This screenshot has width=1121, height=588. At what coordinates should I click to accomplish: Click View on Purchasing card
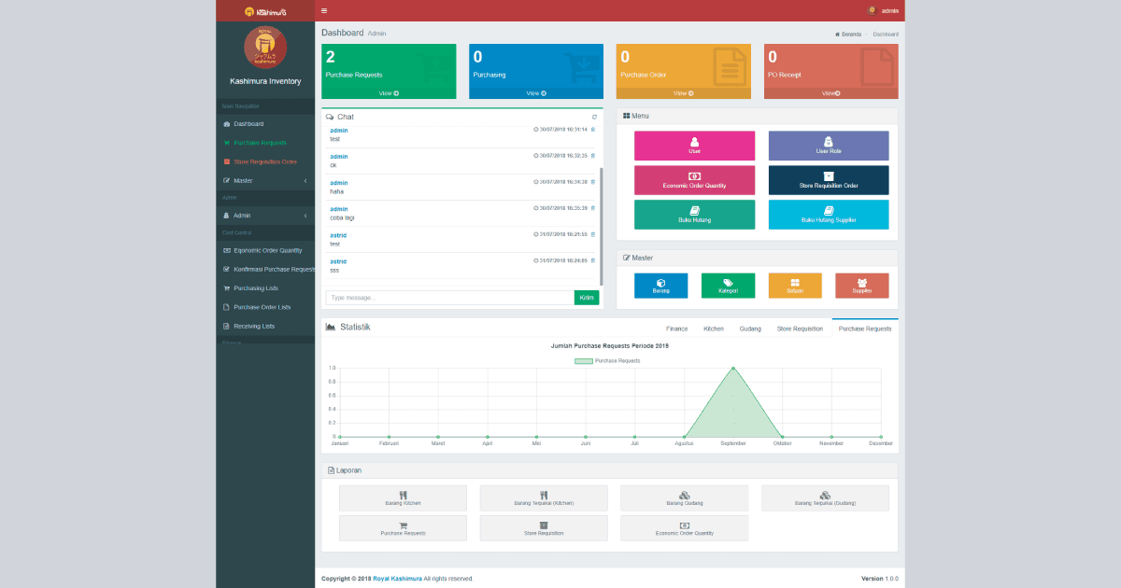[x=535, y=93]
